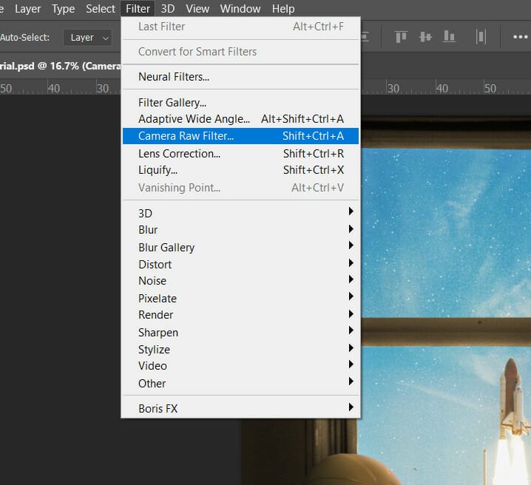Open the Window menu
531x485 pixels.
(240, 8)
